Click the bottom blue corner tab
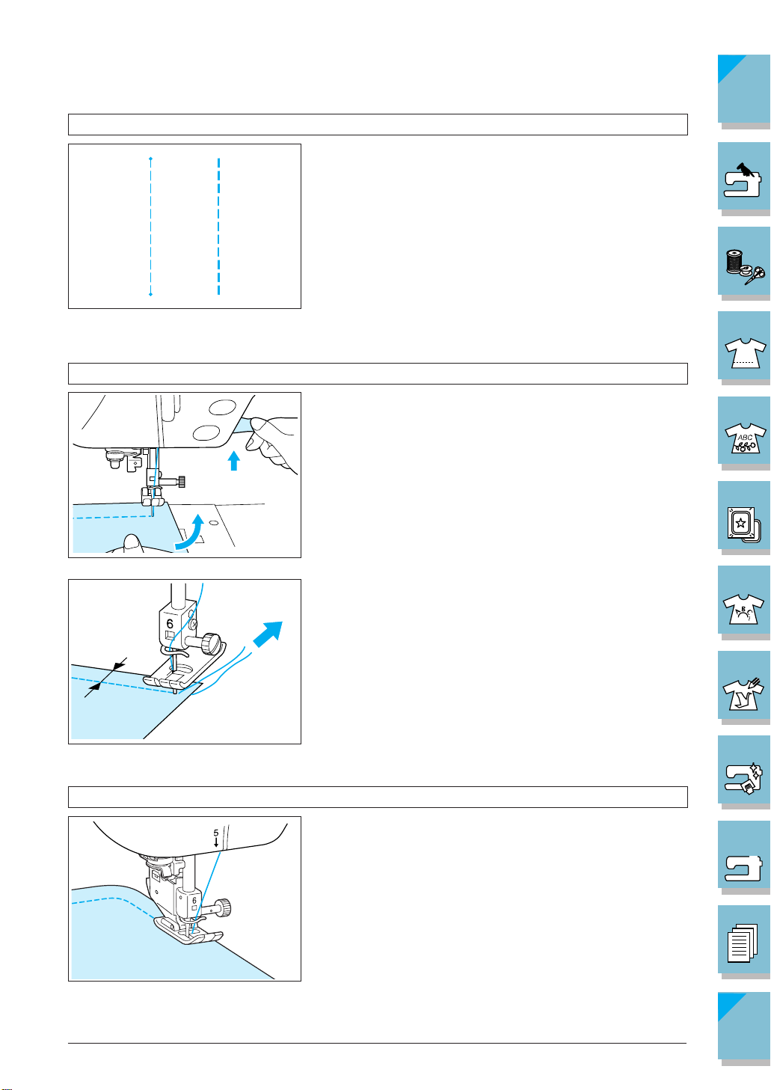 pyautogui.click(x=744, y=1026)
